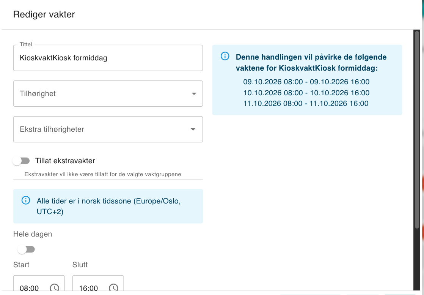Open the Ekstra tilhørigheter dropdown
The height and width of the screenshot is (295, 424).
point(108,129)
